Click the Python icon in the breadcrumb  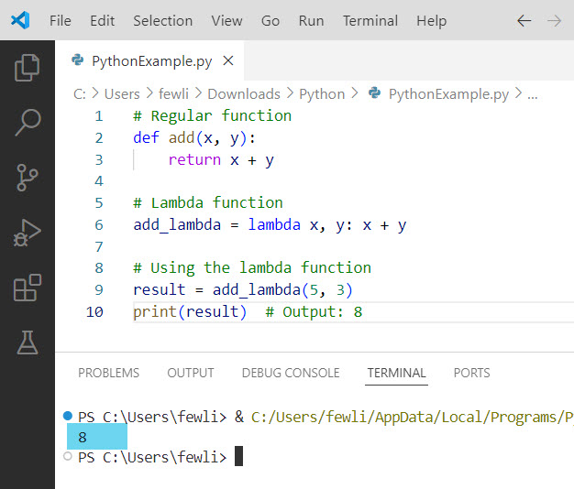374,93
